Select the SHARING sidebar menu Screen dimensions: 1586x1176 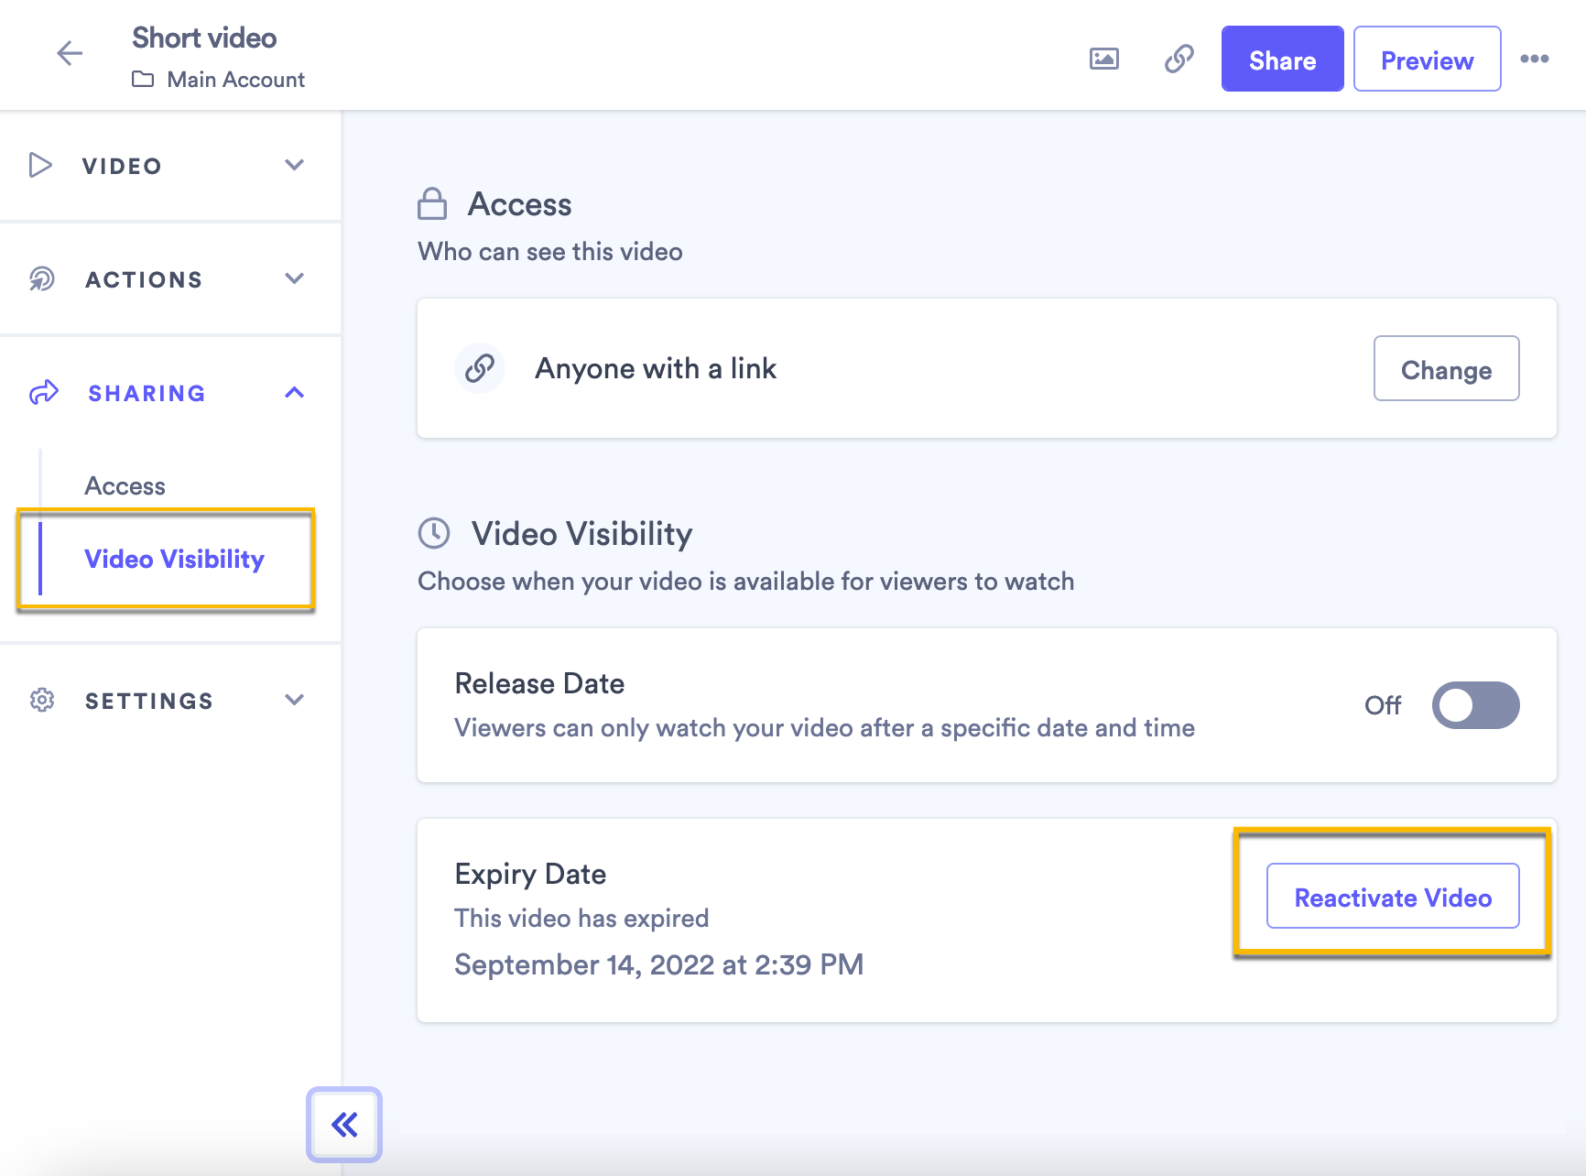click(170, 393)
